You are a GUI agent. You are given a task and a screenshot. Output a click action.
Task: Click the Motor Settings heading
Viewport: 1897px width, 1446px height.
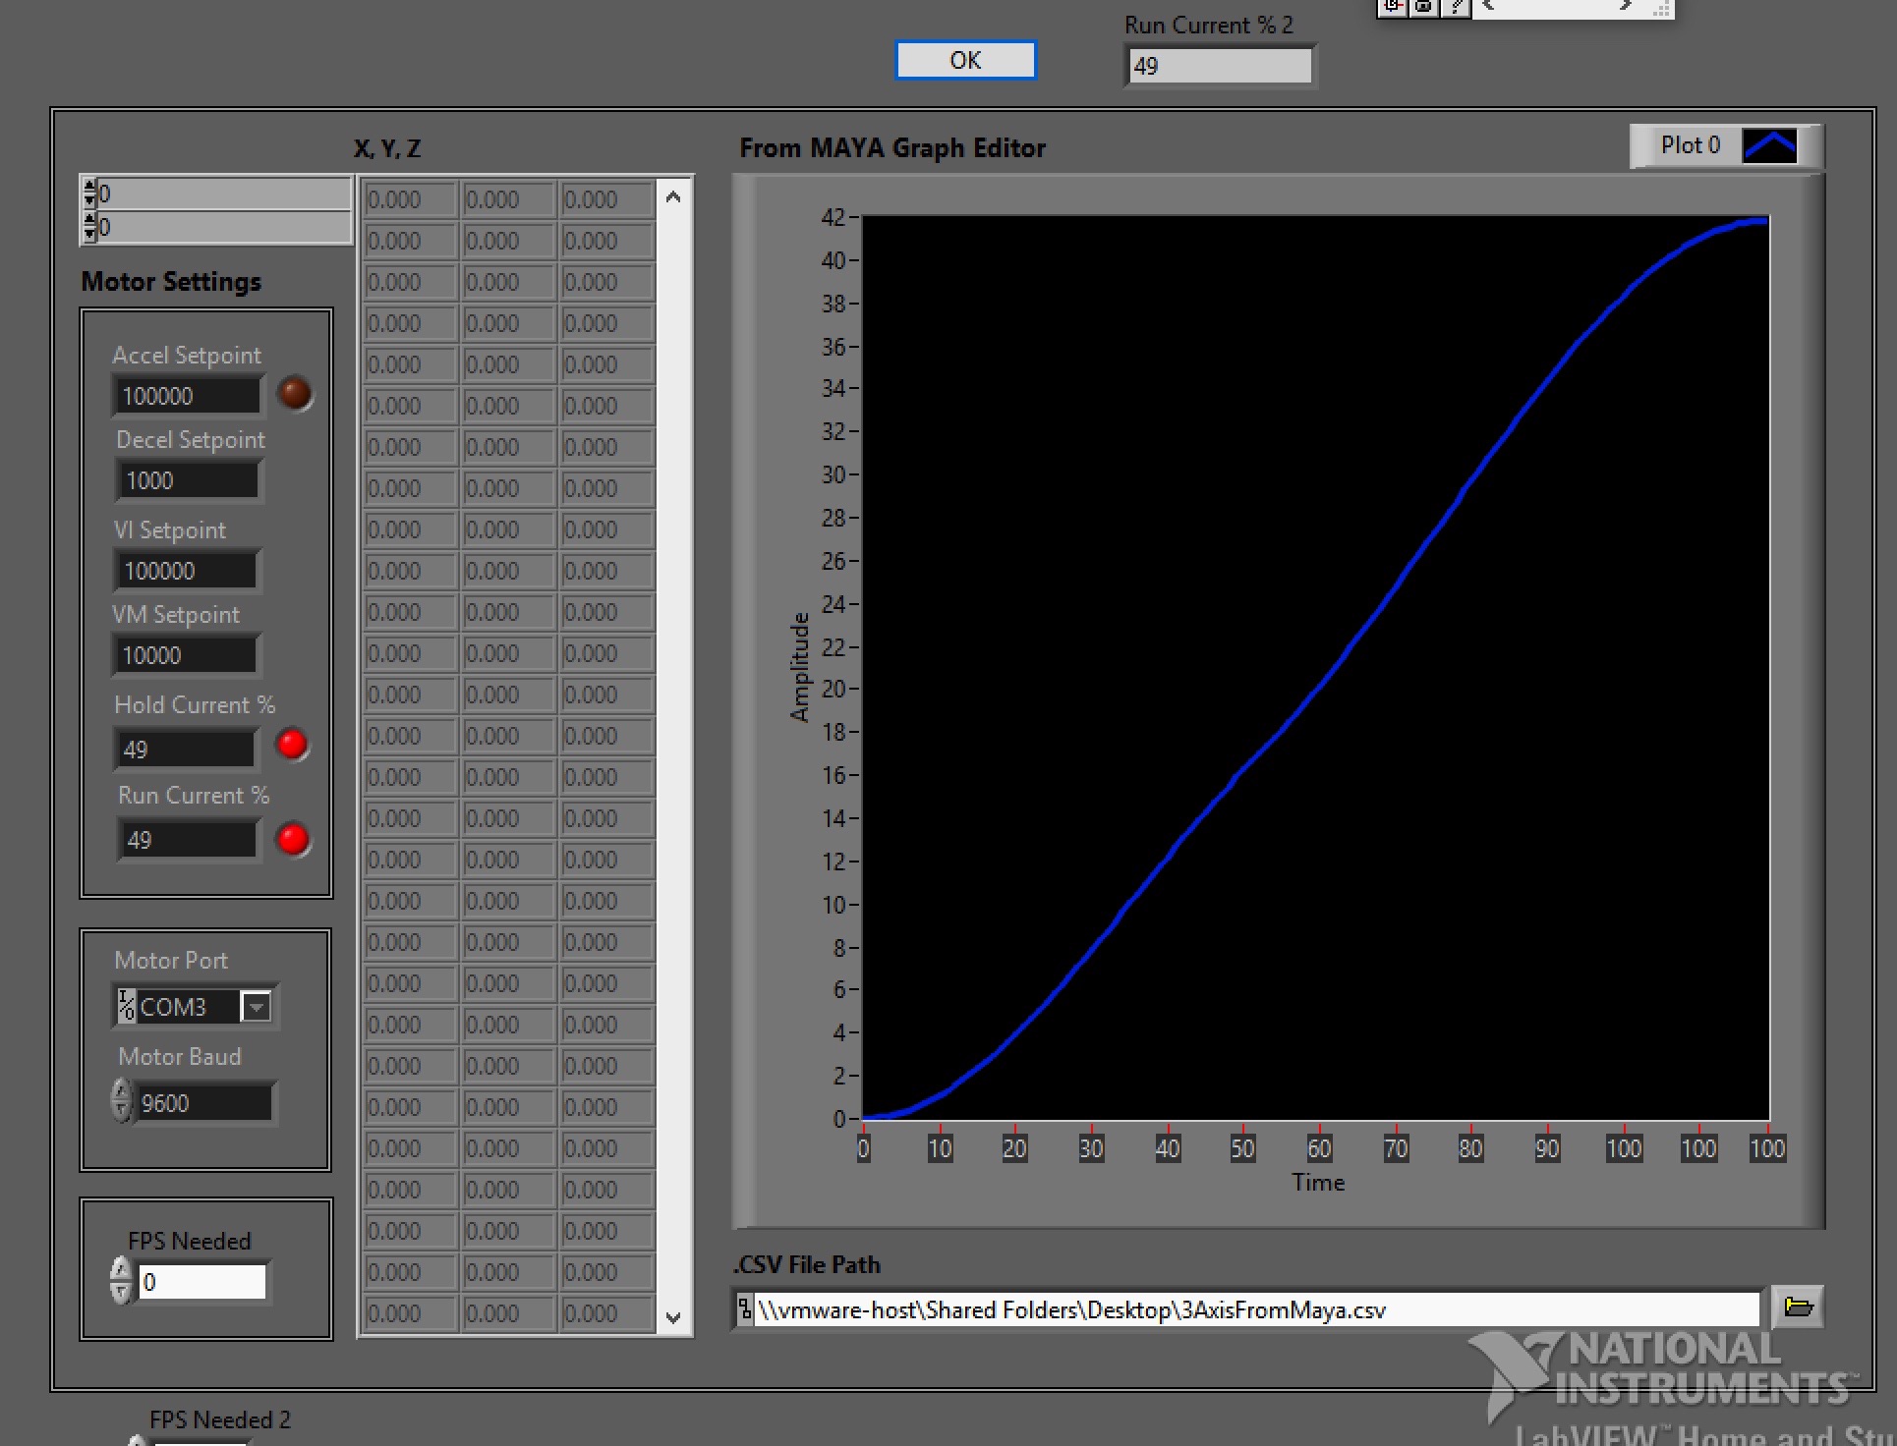pos(171,282)
